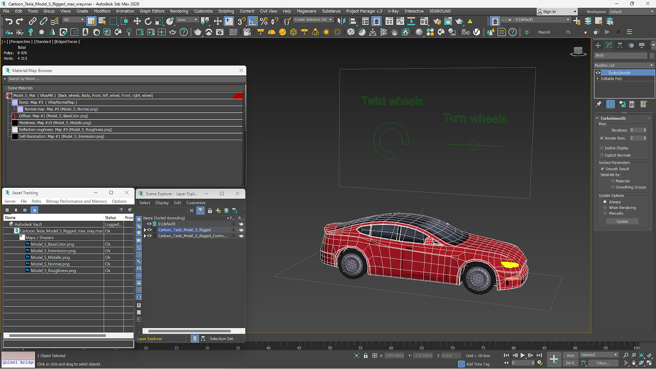
Task: Toggle the Selection Lock padlock in status bar
Action: [x=366, y=356]
